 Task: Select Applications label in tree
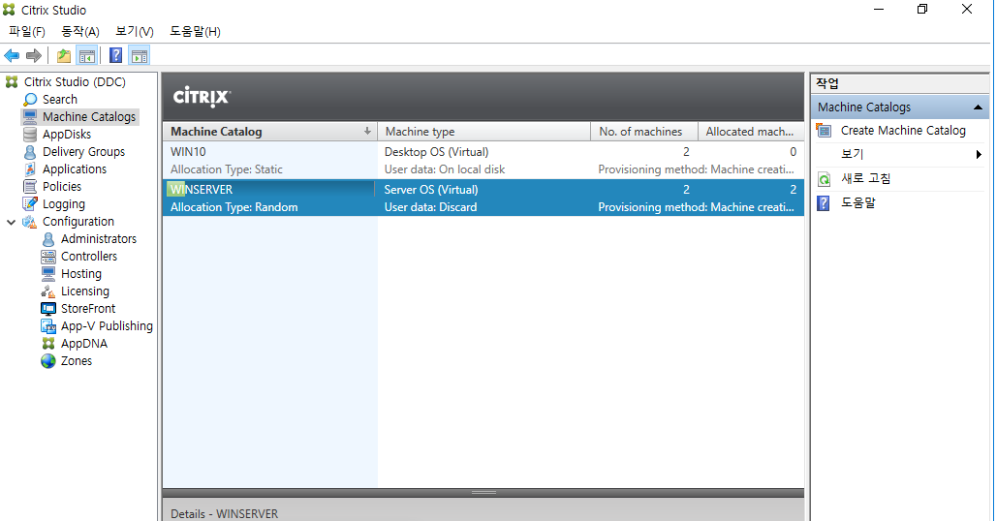click(75, 169)
